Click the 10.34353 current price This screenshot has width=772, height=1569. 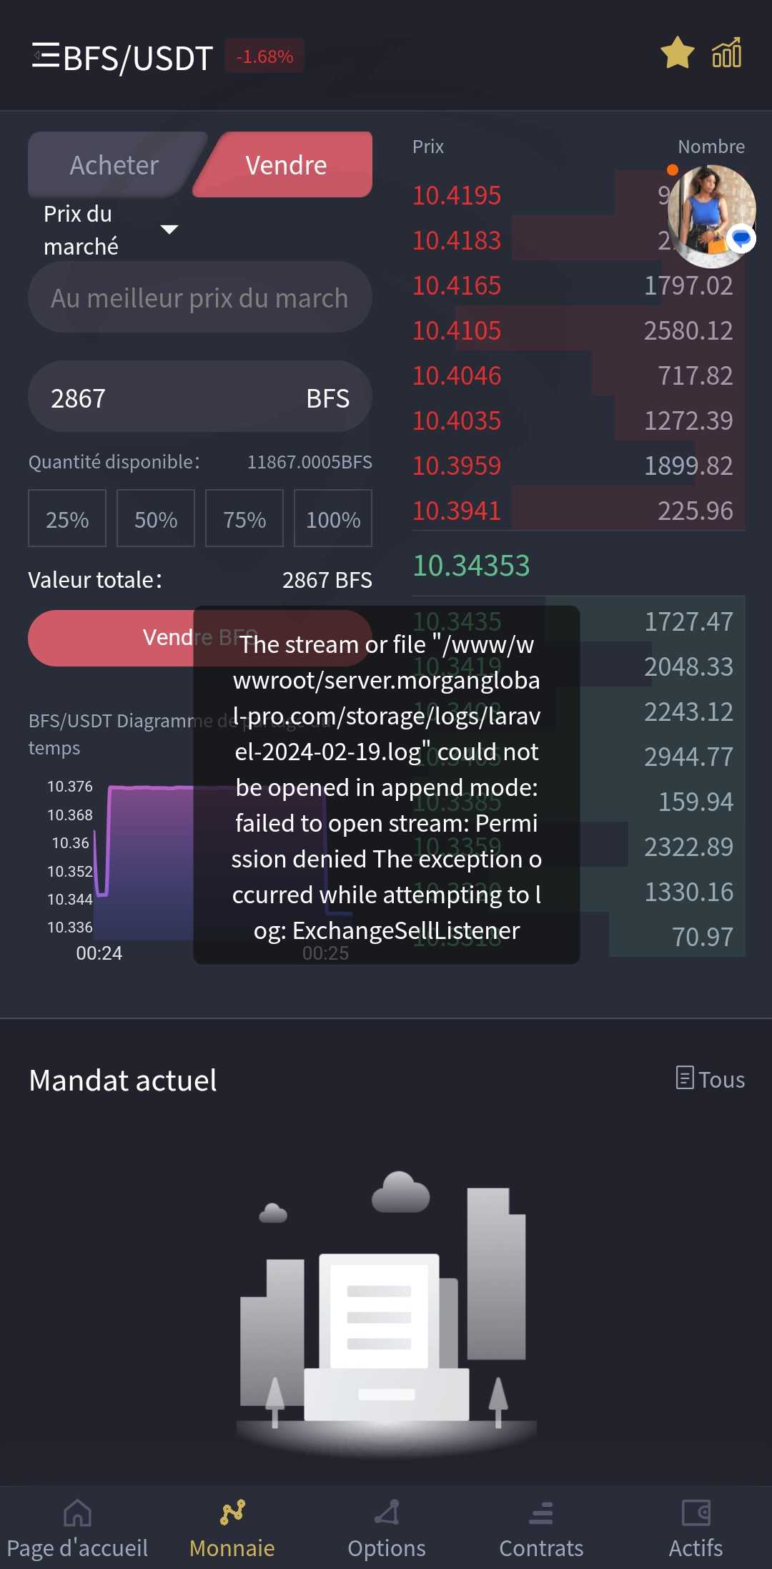(471, 566)
